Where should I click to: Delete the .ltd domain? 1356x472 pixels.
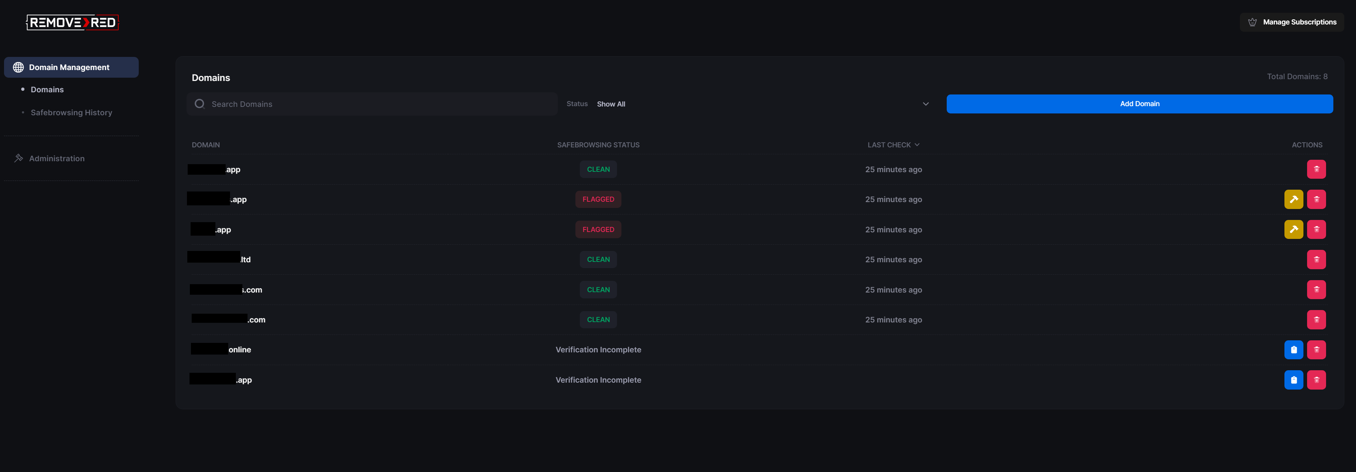tap(1316, 259)
